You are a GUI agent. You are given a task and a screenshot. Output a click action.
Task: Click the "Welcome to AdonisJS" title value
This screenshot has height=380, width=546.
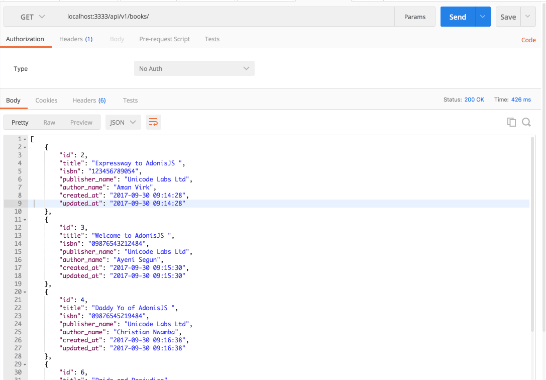coord(131,236)
